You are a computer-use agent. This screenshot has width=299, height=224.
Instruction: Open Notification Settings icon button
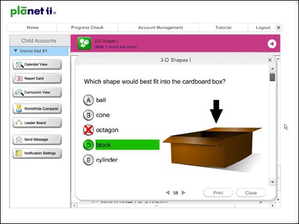pos(19,153)
